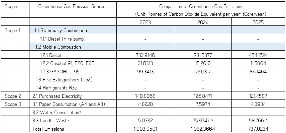
Task: Click GASOHOL 95 2024 value 73.0317
Action: 203,72
